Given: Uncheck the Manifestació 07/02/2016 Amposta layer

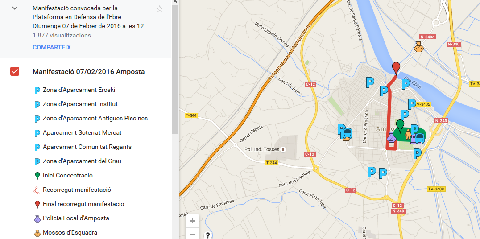Looking at the screenshot, I should point(15,72).
